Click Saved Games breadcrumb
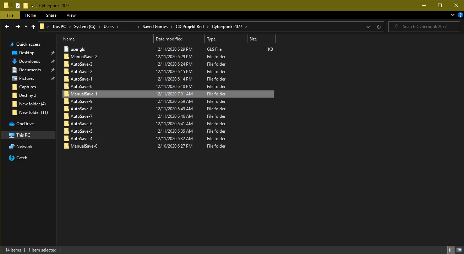 (155, 27)
